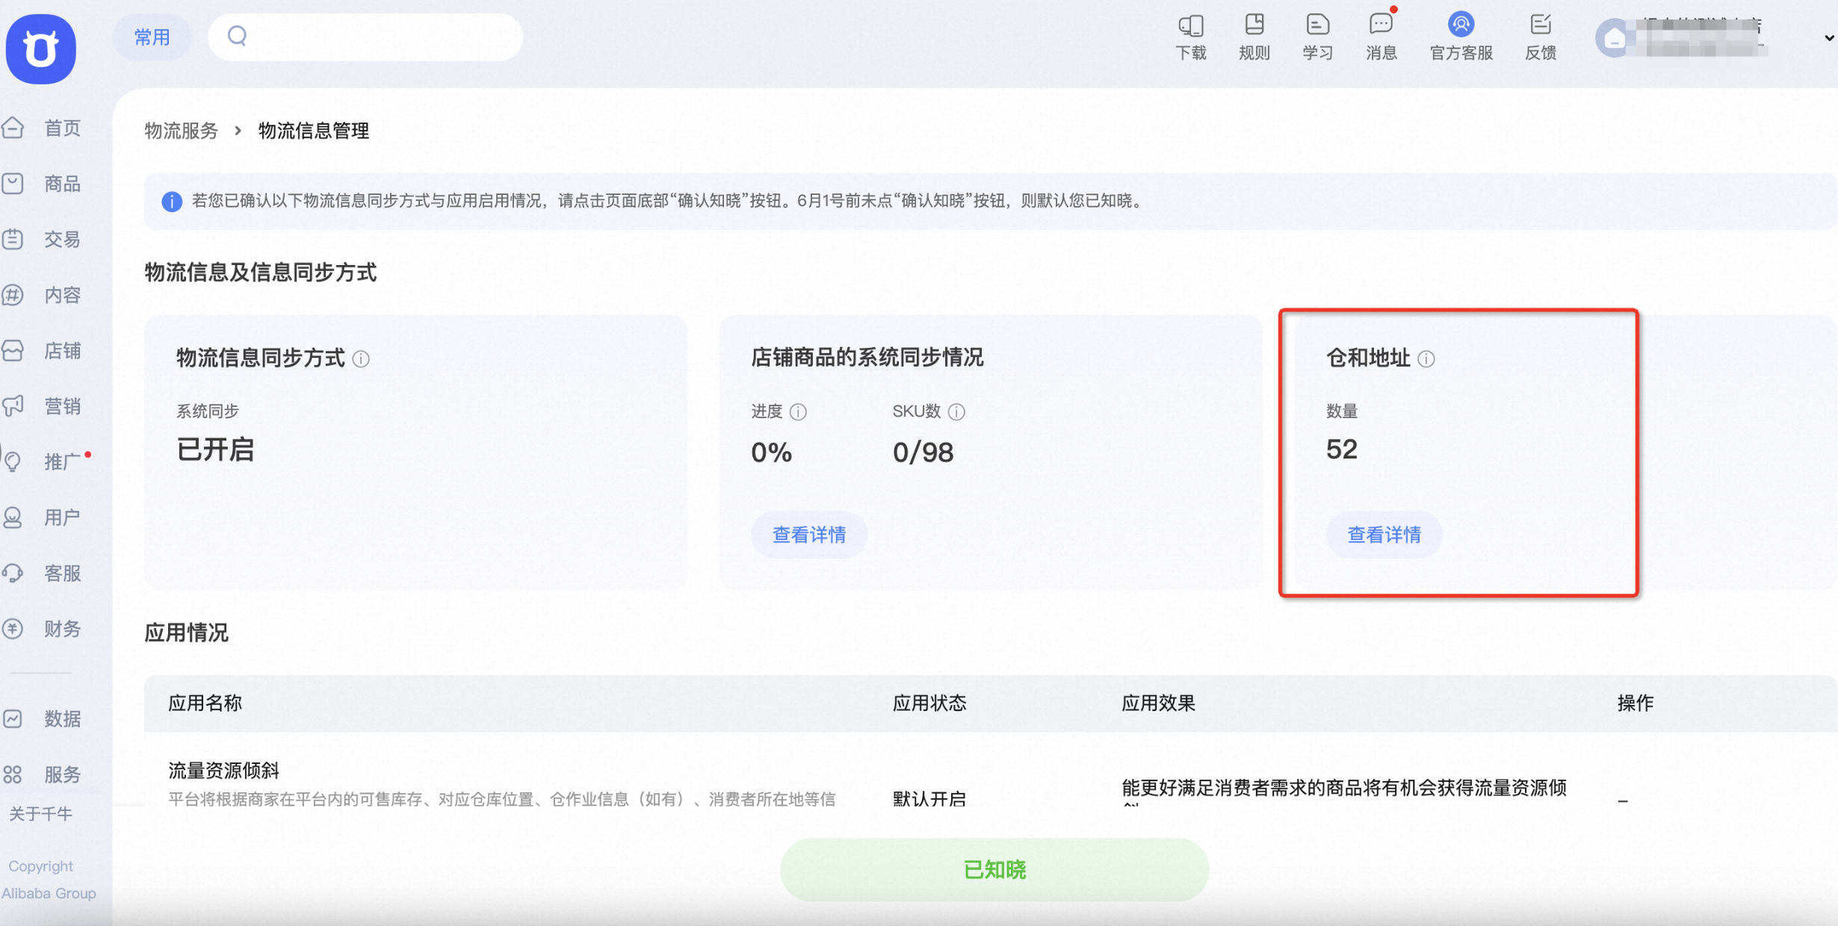Click the 物流信息管理 breadcrumb text

(x=314, y=131)
